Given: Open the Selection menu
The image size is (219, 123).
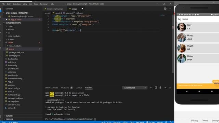Looking at the screenshot, I should click(17, 4).
